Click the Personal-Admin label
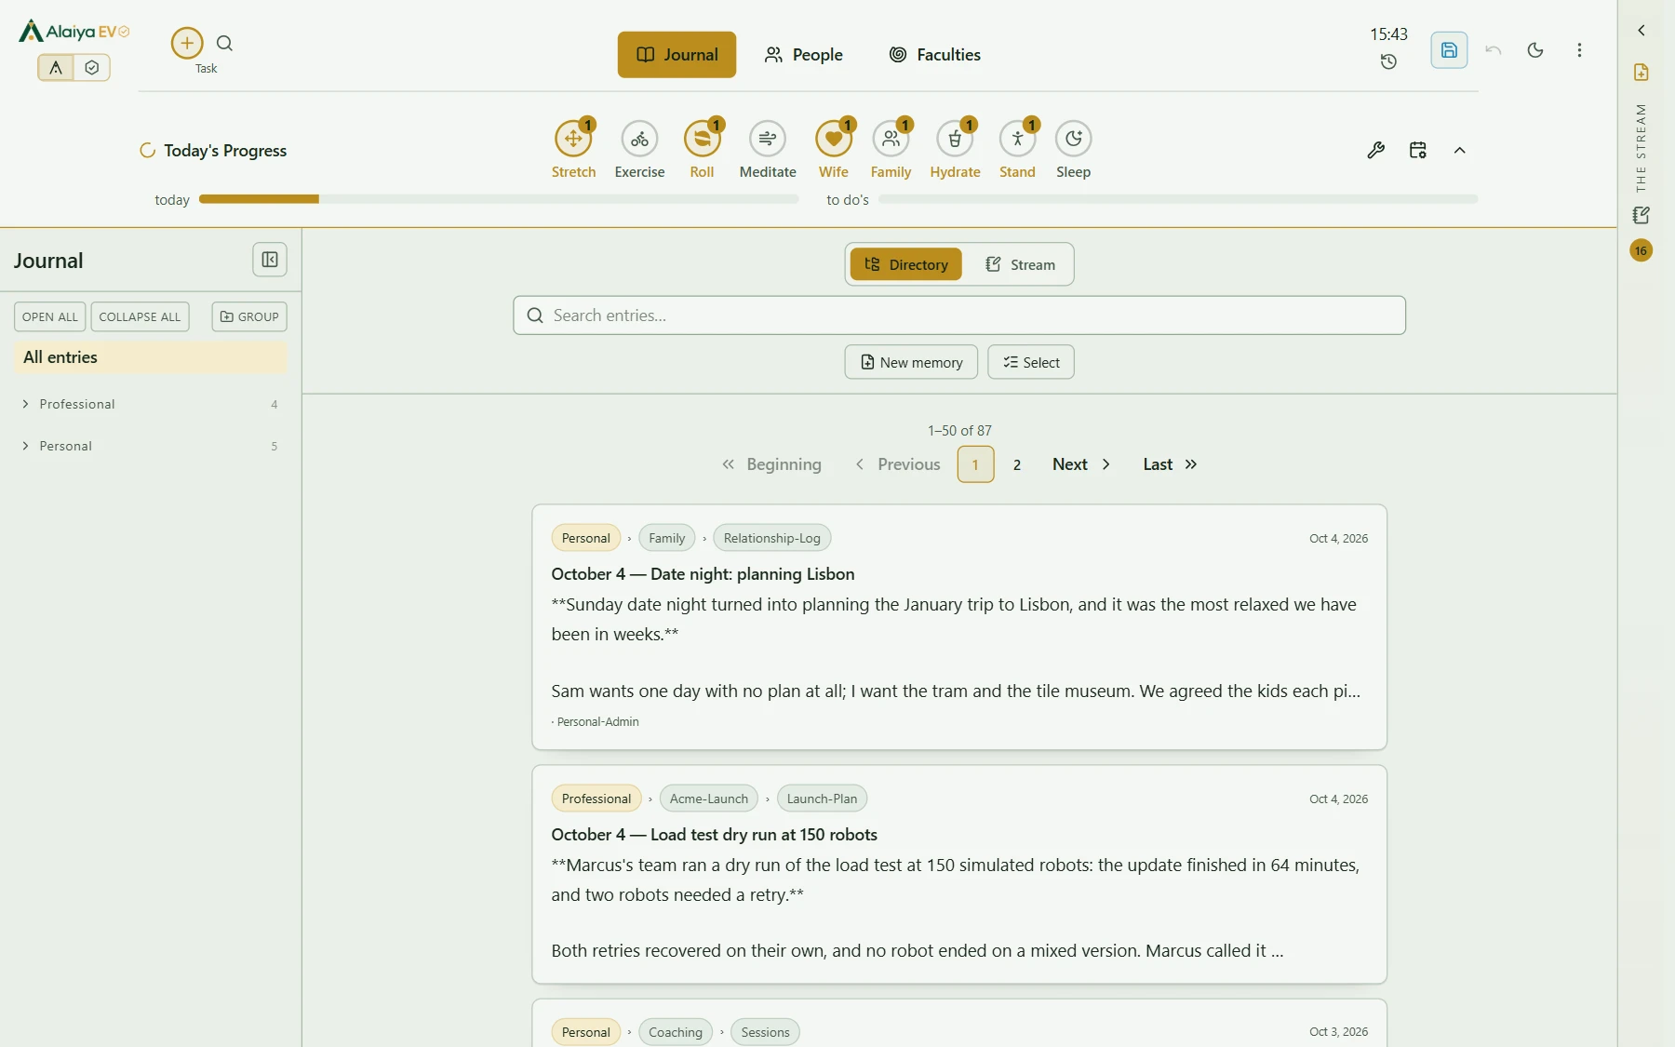1675x1047 pixels. 597,722
